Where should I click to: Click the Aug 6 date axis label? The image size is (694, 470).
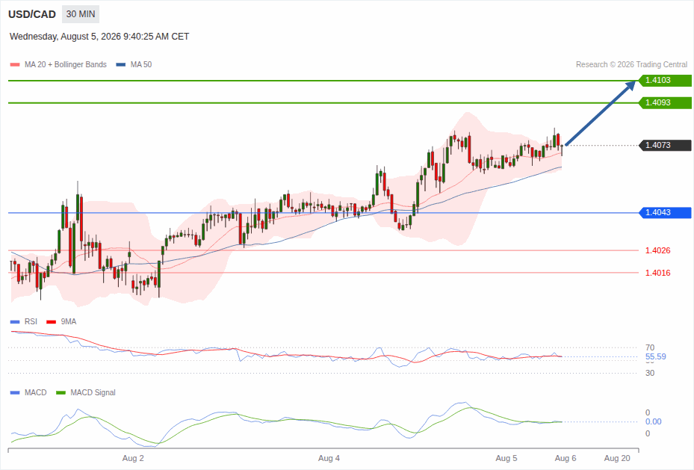pos(566,458)
